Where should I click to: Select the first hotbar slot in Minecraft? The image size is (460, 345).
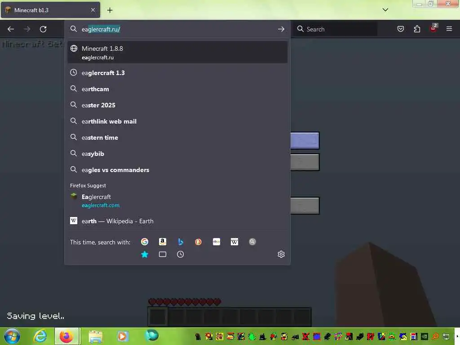click(158, 317)
